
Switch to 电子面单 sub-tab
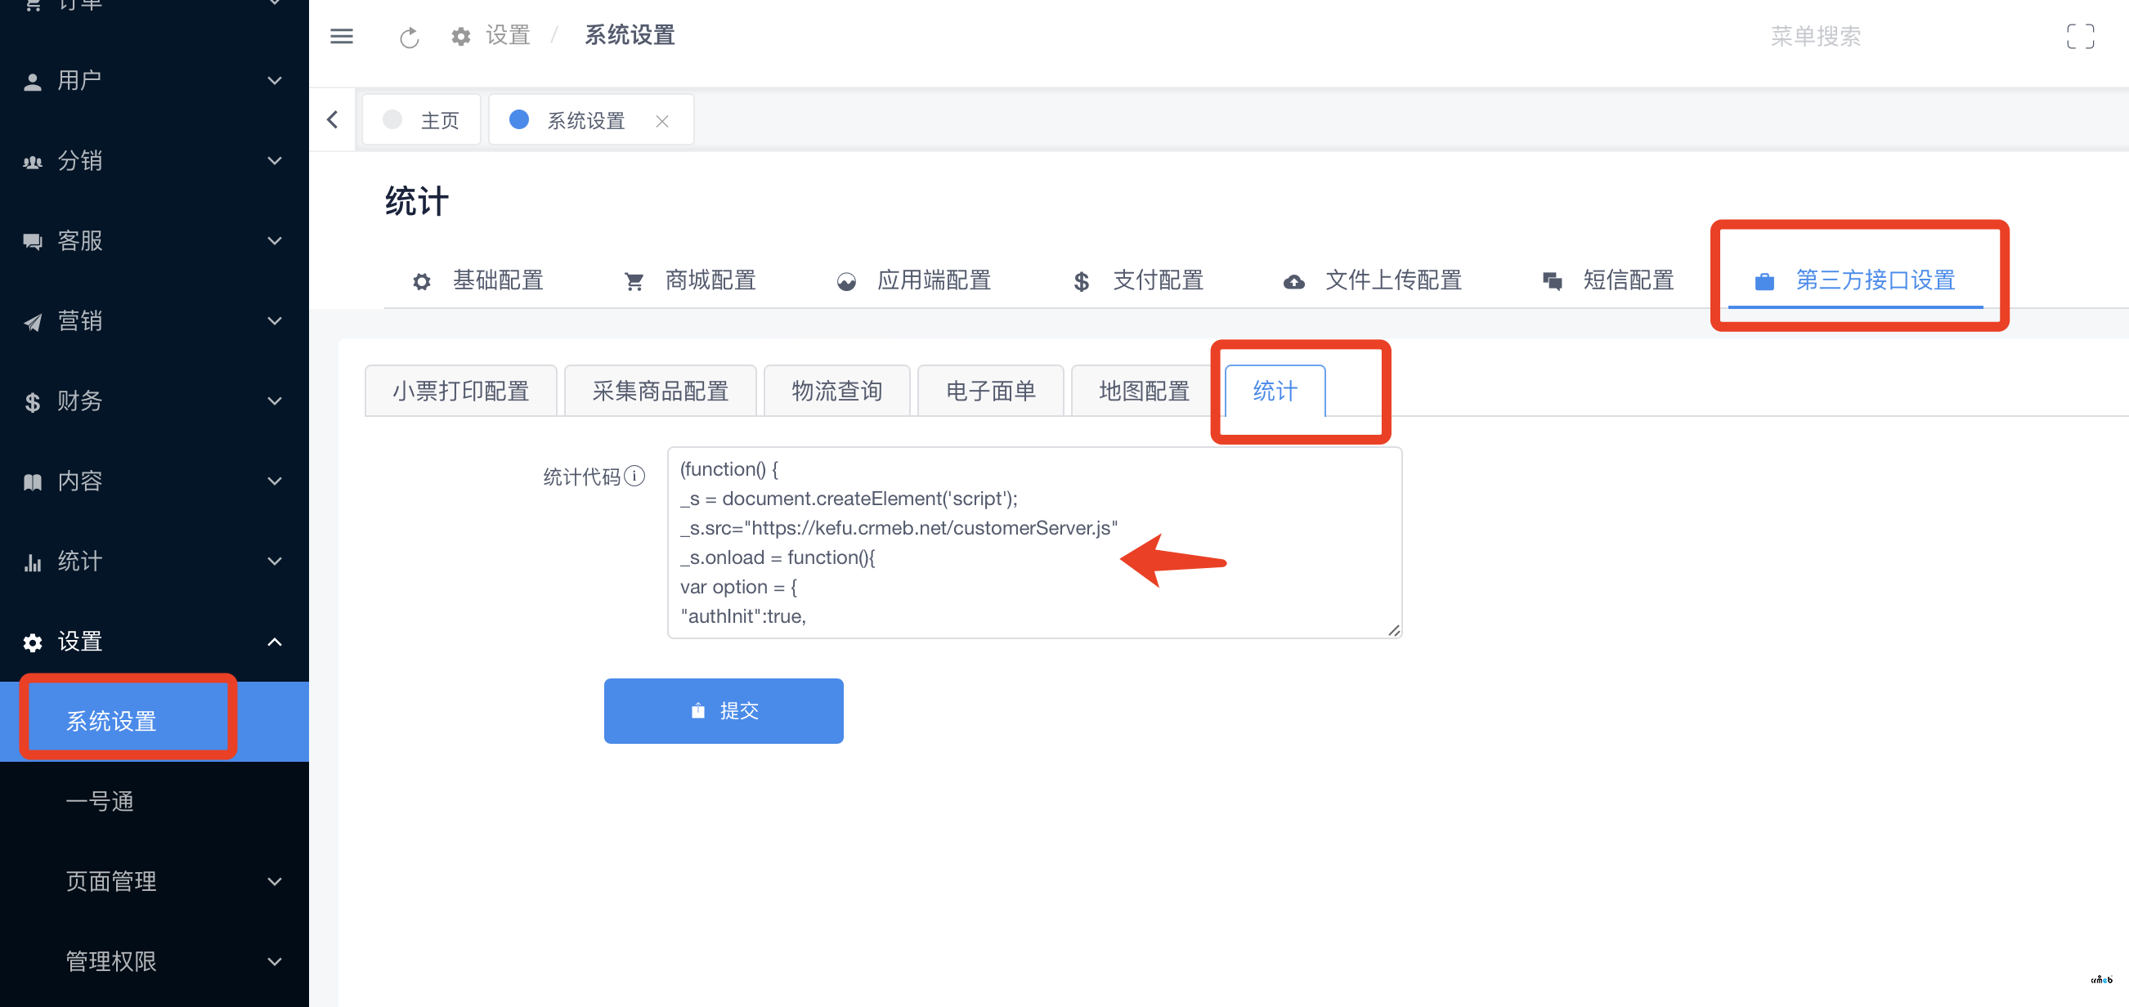[990, 391]
